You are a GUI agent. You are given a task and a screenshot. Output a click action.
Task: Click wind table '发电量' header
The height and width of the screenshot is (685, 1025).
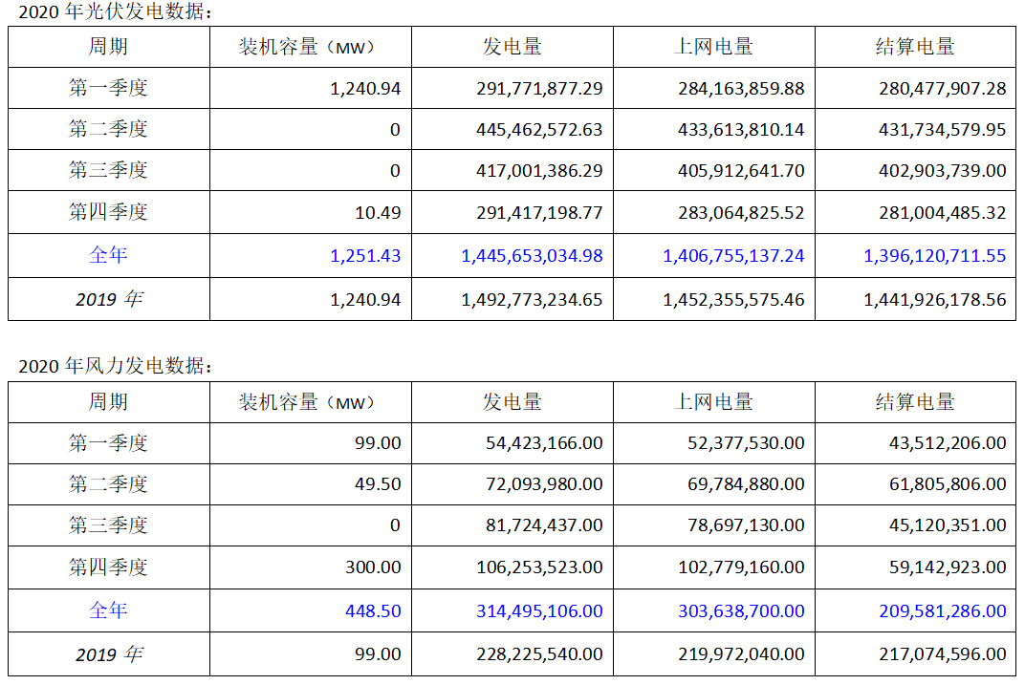512,402
